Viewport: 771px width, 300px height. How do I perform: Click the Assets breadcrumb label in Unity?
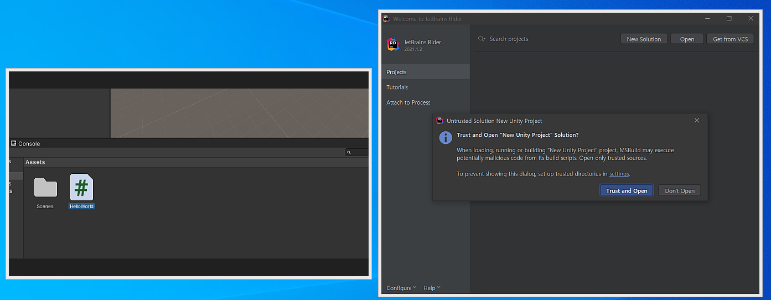(x=35, y=162)
